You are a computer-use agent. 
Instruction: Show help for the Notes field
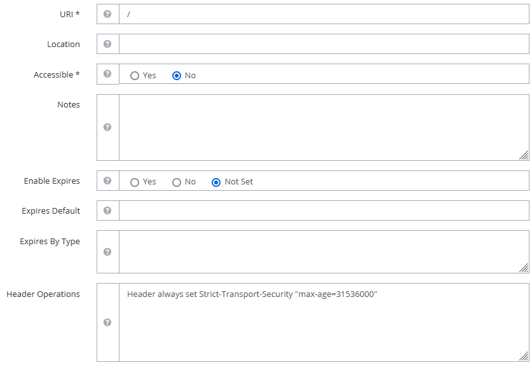tap(107, 127)
